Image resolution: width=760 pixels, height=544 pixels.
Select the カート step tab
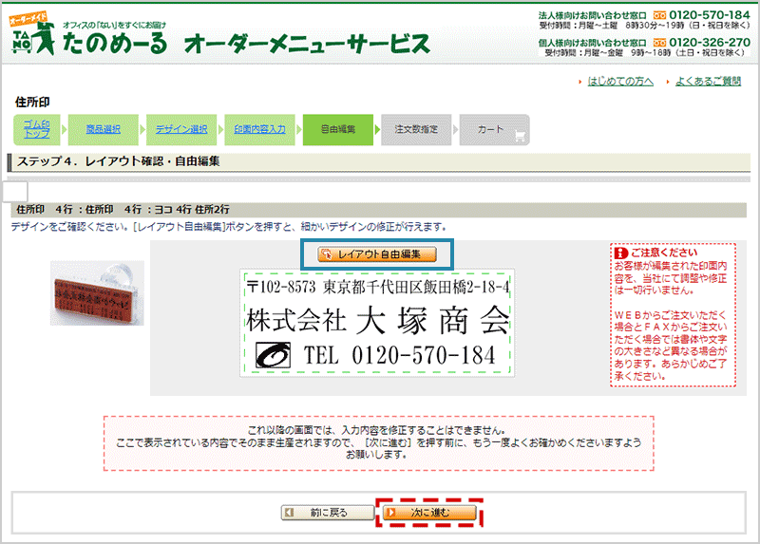pos(494,129)
